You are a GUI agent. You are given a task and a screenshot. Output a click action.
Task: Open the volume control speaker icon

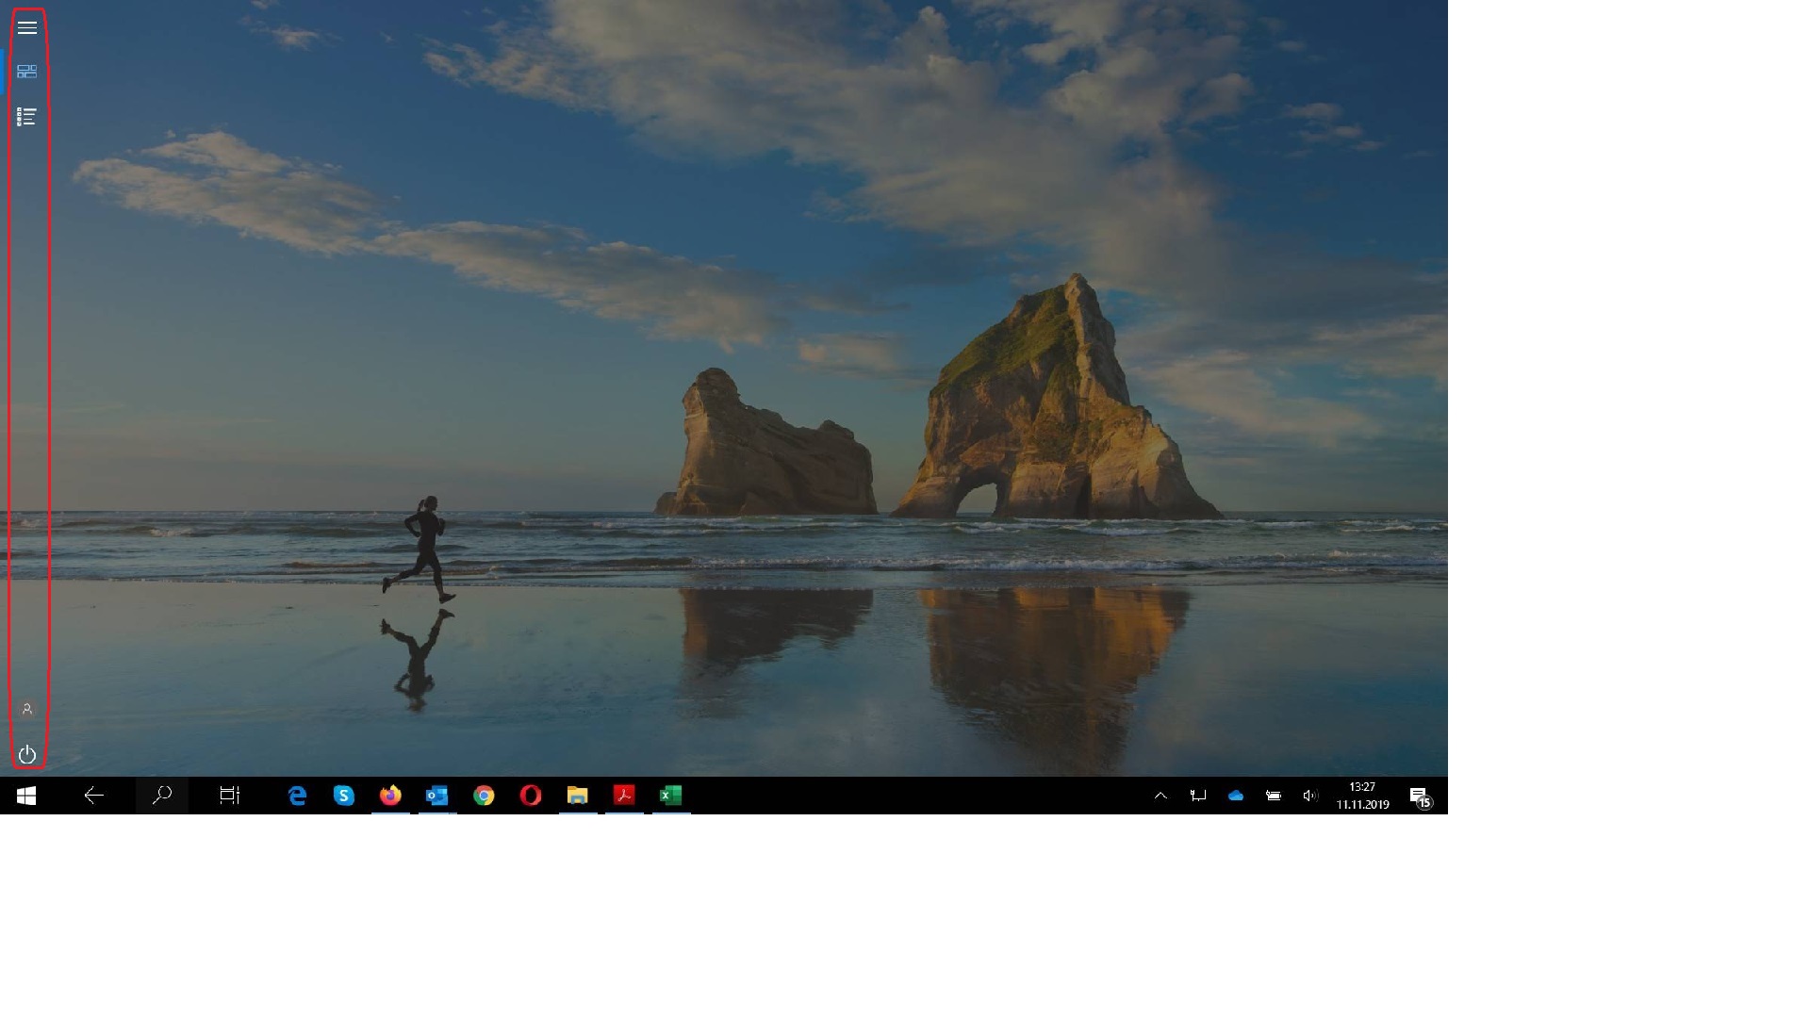1309,796
